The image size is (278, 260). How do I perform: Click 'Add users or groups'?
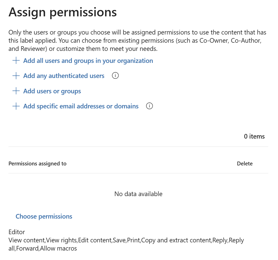point(52,91)
